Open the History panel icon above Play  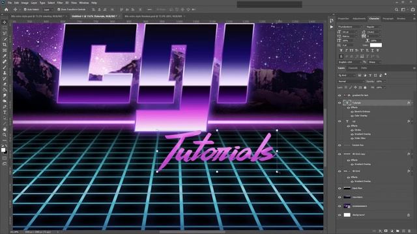pos(332,20)
